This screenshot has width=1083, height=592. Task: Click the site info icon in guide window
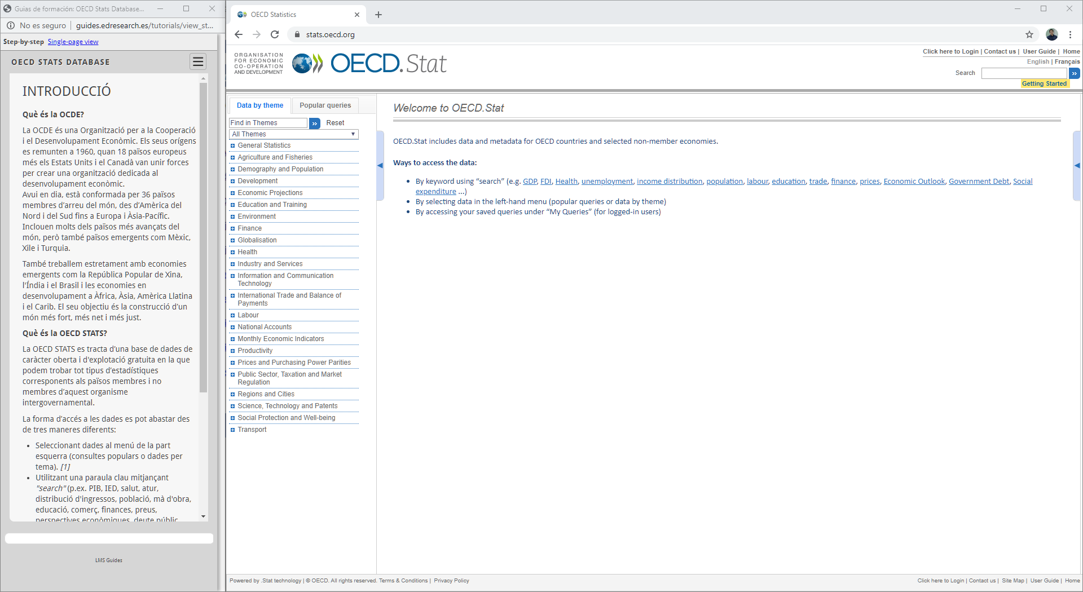point(11,25)
